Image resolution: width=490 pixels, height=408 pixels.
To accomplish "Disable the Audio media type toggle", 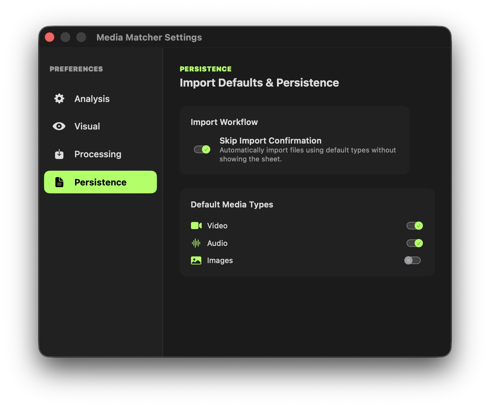I will [x=415, y=243].
